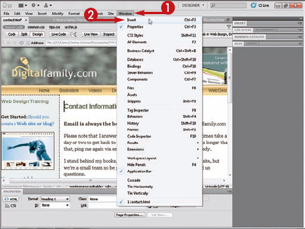This screenshot has height=229, width=305.
Task: Open the tips.css related file
Action: [54, 27]
